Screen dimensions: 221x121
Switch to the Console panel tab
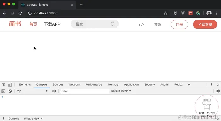pyautogui.click(x=42, y=84)
